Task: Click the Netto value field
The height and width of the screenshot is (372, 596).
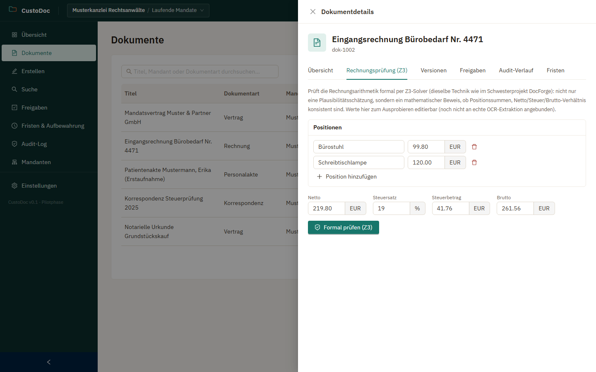Action: tap(327, 208)
